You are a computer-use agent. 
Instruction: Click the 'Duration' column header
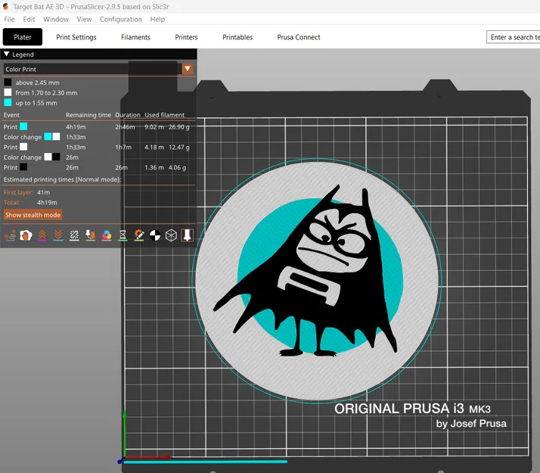(x=127, y=115)
